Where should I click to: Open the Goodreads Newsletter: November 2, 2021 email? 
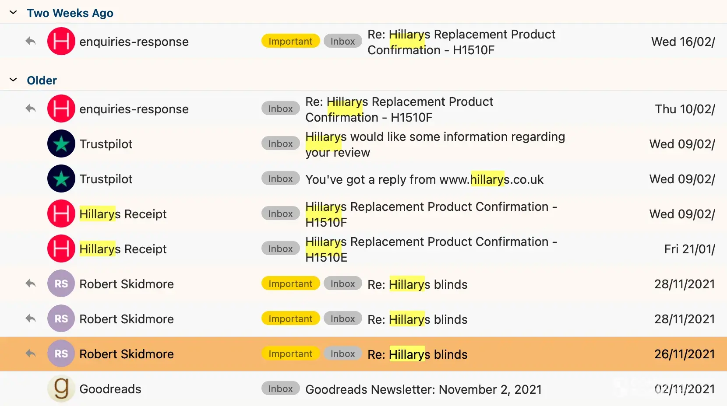423,389
